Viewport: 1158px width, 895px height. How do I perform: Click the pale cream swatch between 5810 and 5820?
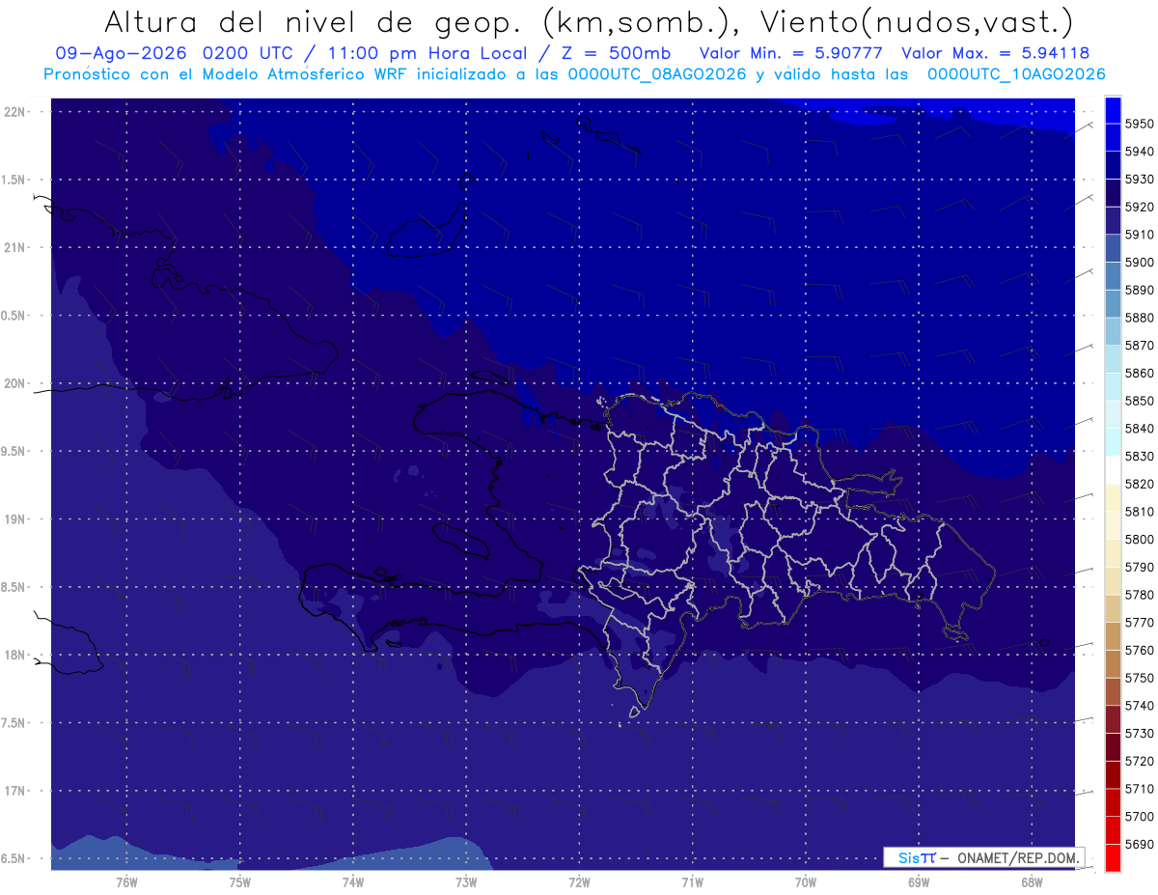click(x=1113, y=497)
